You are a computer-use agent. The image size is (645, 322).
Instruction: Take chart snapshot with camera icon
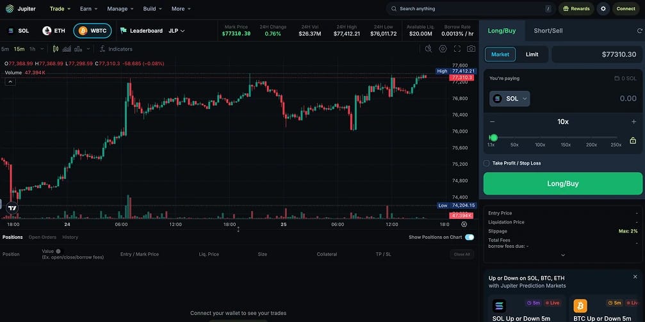pos(471,49)
